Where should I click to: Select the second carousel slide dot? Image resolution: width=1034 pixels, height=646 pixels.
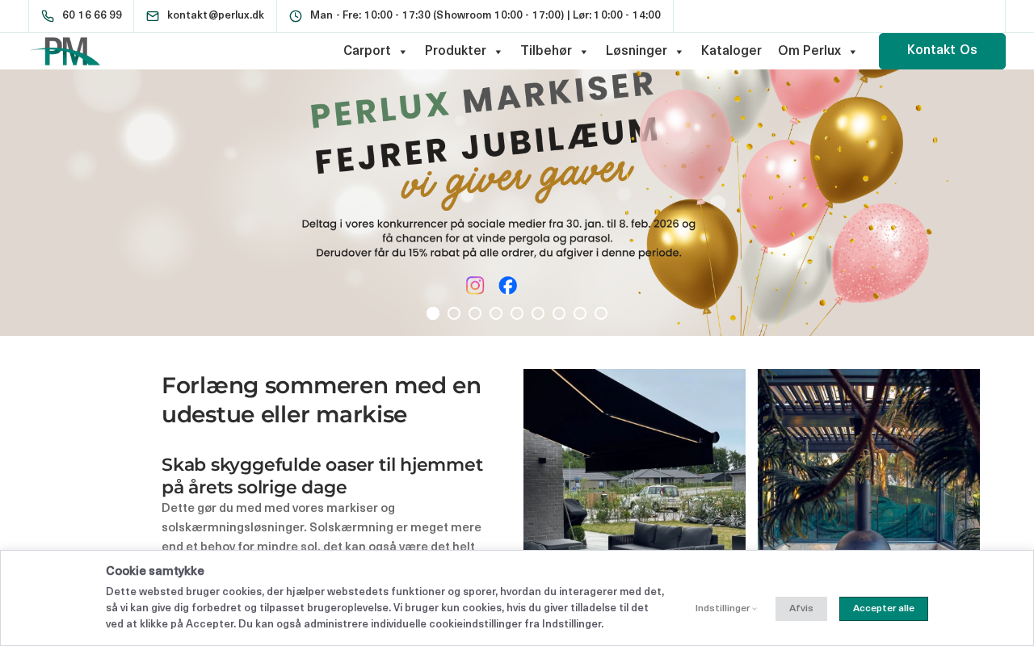point(454,313)
